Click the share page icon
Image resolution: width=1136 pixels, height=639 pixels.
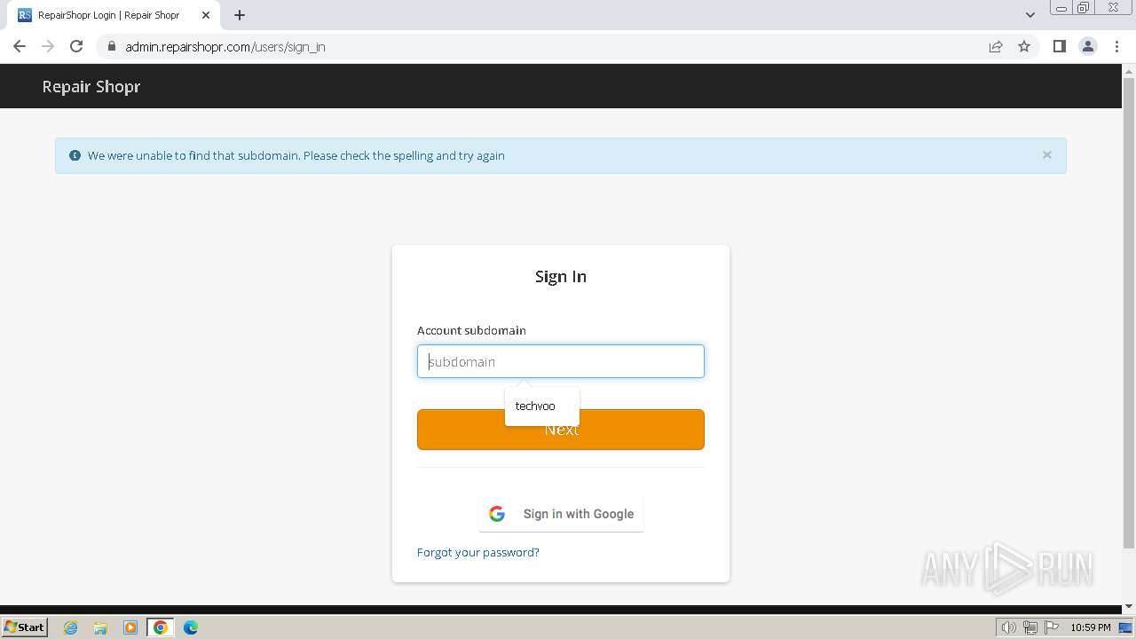pyautogui.click(x=996, y=46)
